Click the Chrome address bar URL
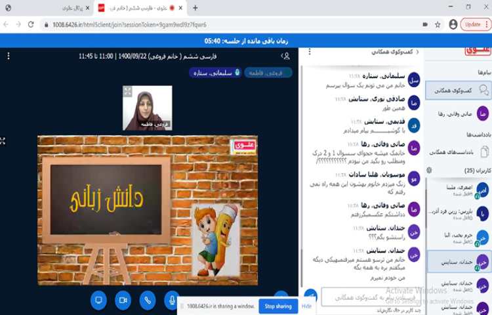Screen dimensions: 492x315 pyautogui.click(x=129, y=24)
